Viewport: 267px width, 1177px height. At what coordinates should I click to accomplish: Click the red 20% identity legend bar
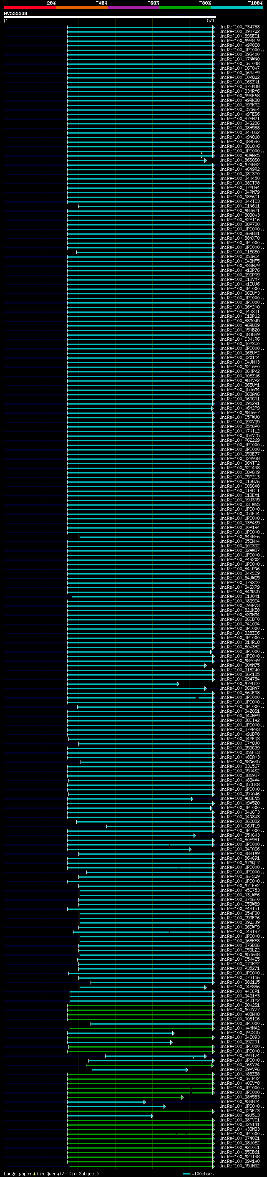(x=30, y=8)
